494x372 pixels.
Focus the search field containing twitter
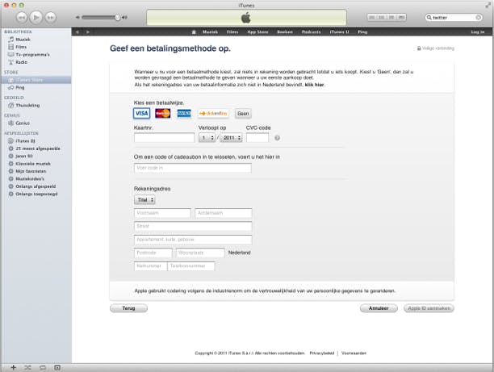click(x=454, y=17)
